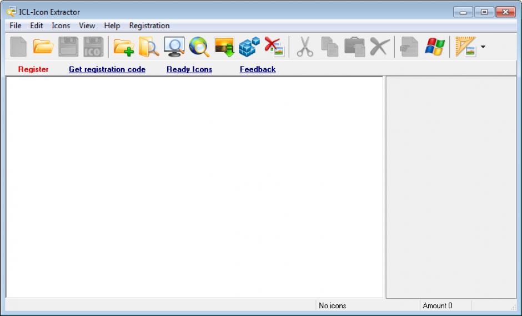
Task: Click the monitor with magnifier scan icon
Action: [x=174, y=47]
